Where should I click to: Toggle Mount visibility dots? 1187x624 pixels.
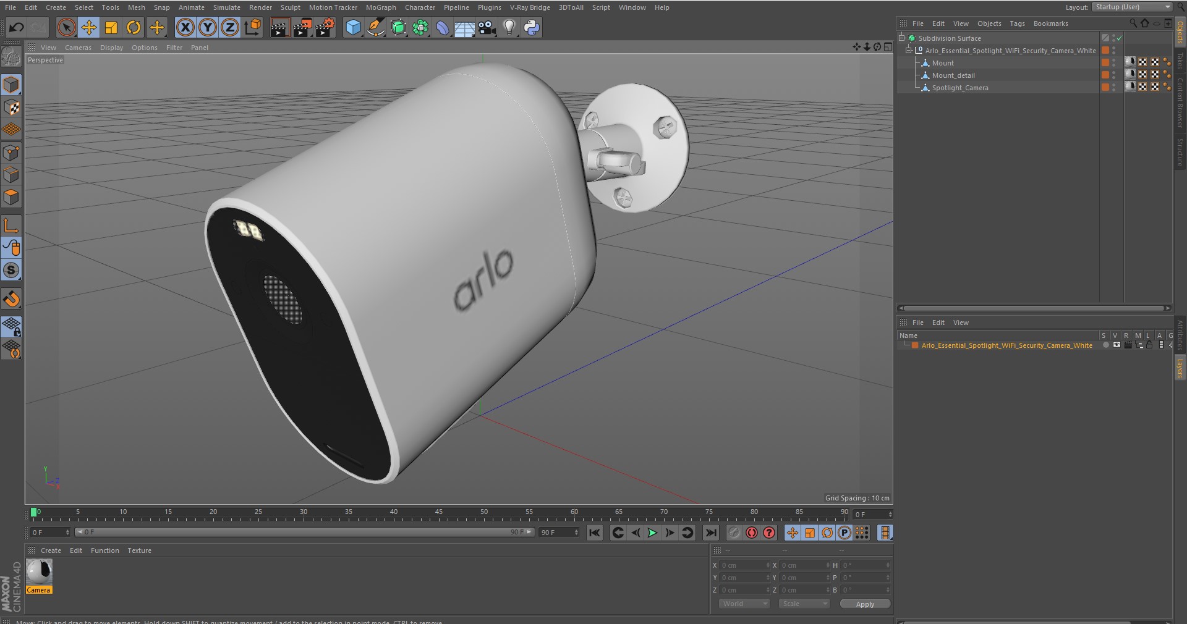(1114, 63)
